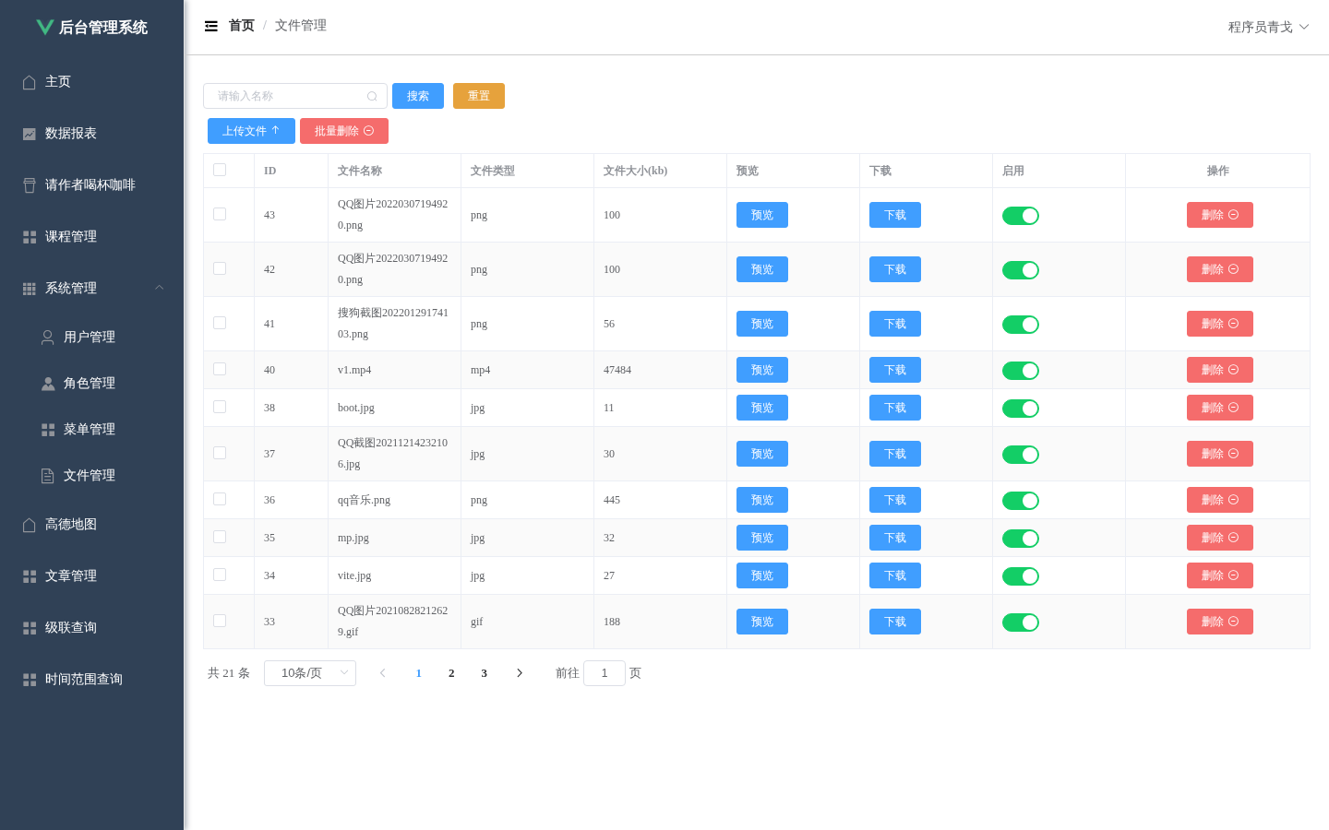
Task: Click the green V logo in sidebar header
Action: 44,27
